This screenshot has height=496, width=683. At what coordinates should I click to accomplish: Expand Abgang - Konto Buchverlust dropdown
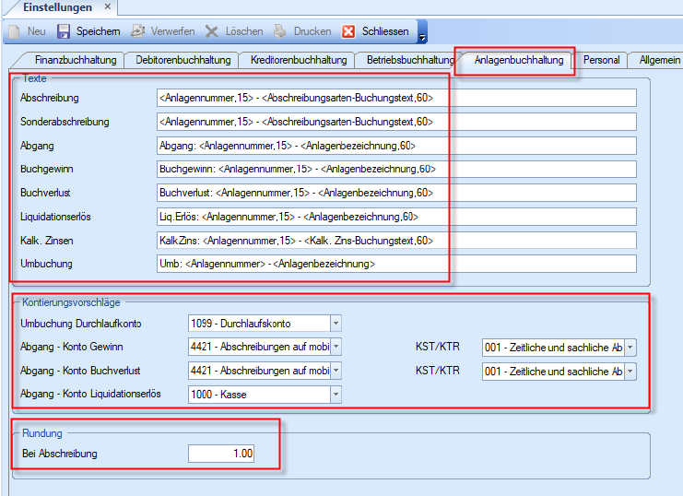[x=336, y=372]
